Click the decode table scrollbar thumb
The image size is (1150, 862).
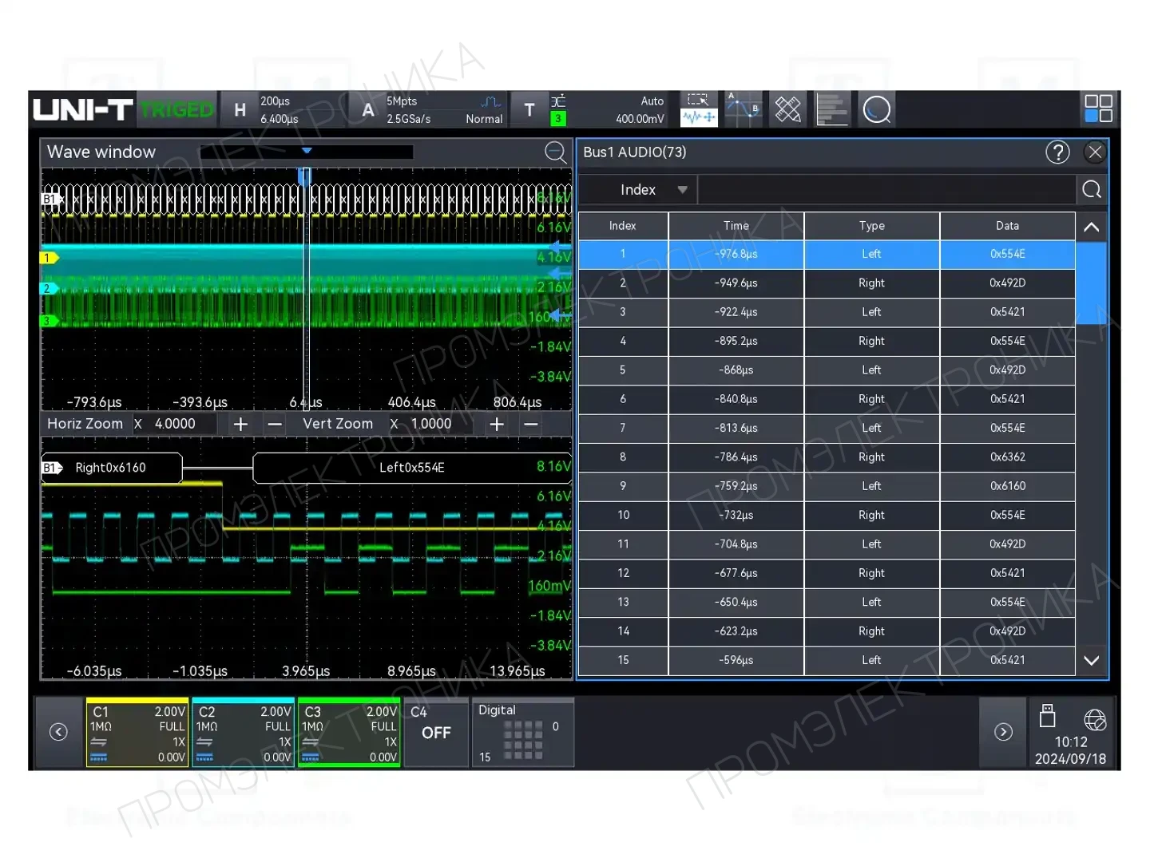[x=1092, y=283]
